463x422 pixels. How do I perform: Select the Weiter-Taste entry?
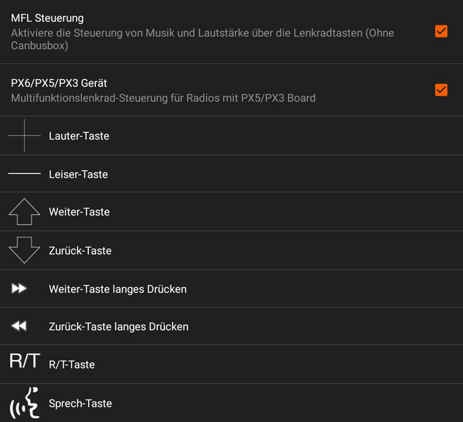click(79, 212)
